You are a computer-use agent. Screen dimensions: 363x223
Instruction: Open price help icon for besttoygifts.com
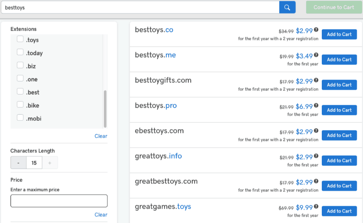coord(316,80)
